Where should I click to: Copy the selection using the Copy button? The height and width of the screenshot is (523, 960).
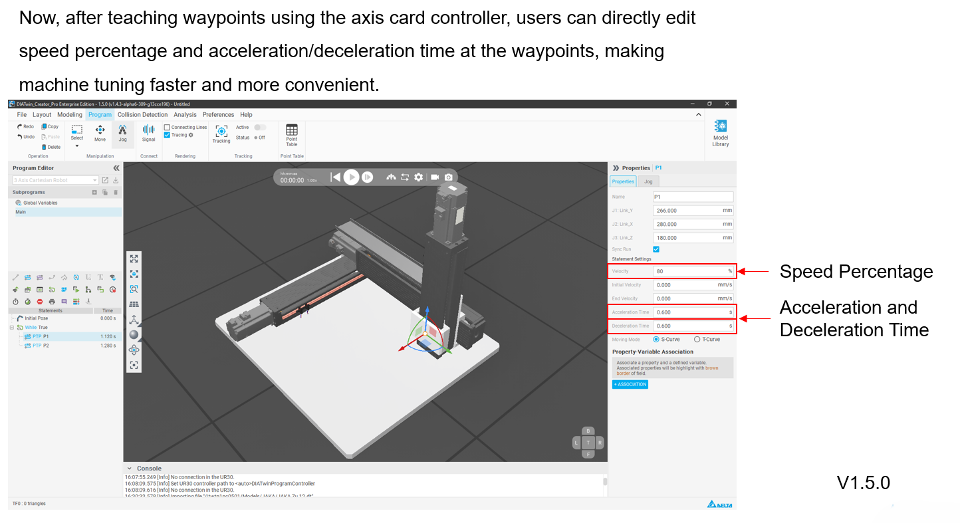[x=50, y=126]
